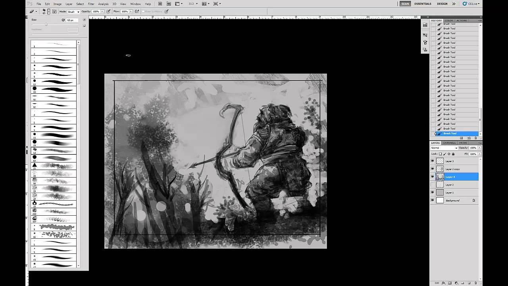Enable the Erase to History checkbox
Screen dimensions: 508x286
tap(143, 12)
